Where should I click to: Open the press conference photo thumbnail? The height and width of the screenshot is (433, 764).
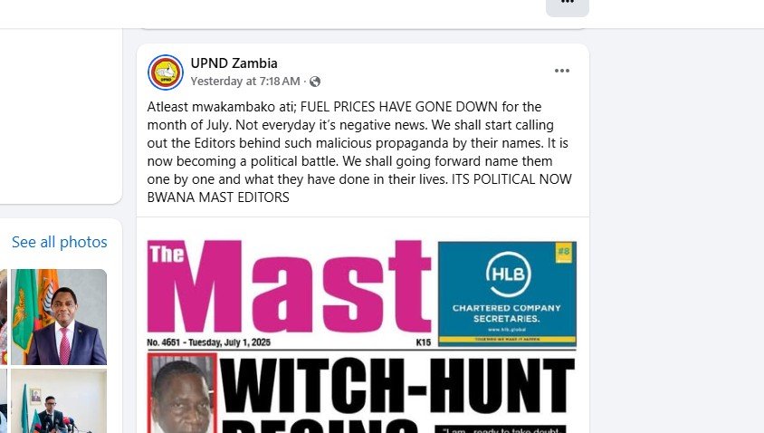click(59, 400)
